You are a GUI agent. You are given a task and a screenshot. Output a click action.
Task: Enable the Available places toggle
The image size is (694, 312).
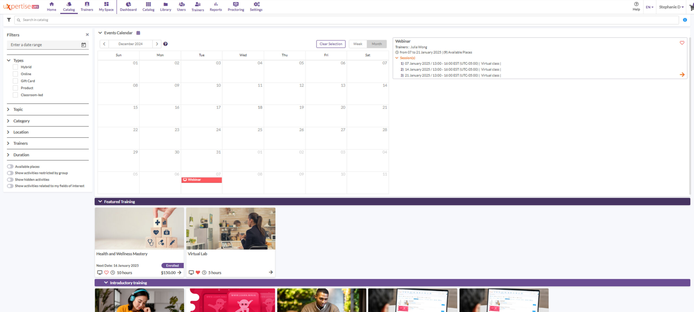pos(10,167)
